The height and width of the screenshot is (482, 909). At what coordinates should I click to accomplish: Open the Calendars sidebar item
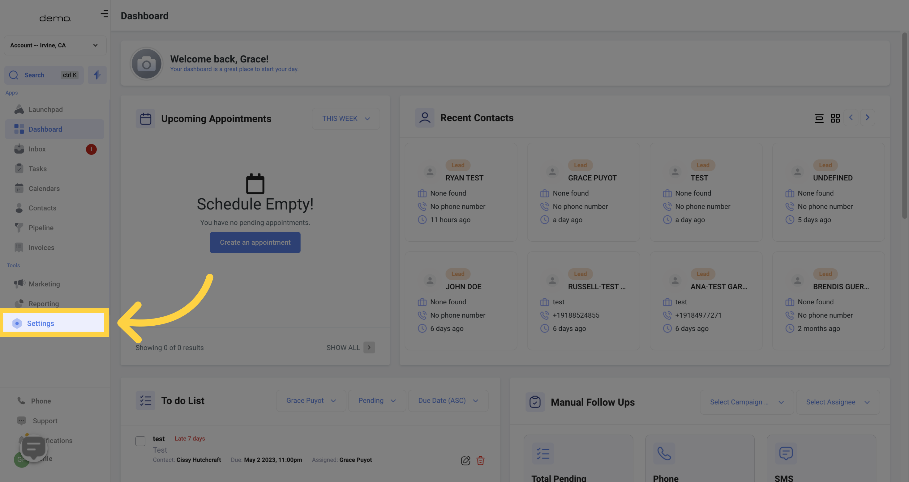coord(44,189)
